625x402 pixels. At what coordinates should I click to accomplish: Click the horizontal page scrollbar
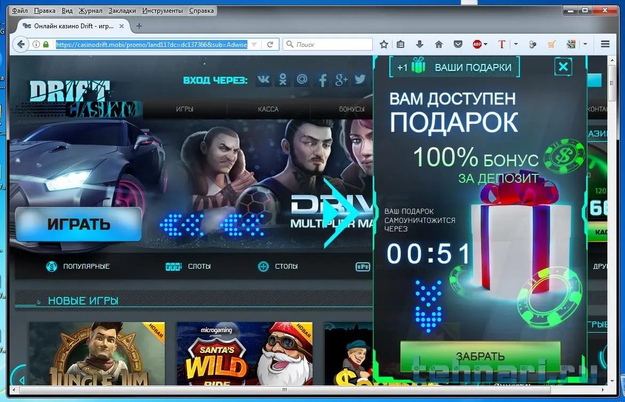pyautogui.click(x=285, y=390)
